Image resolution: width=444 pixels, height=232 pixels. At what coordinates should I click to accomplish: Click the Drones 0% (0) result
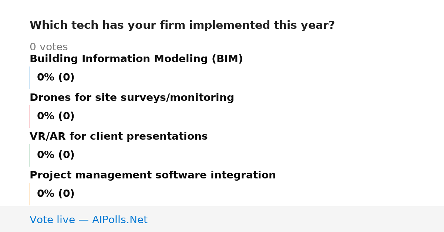click(x=55, y=116)
